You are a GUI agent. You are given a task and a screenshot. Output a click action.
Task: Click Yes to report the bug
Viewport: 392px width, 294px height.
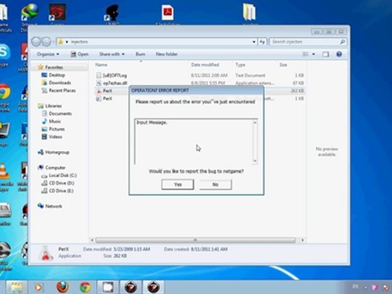(x=178, y=185)
